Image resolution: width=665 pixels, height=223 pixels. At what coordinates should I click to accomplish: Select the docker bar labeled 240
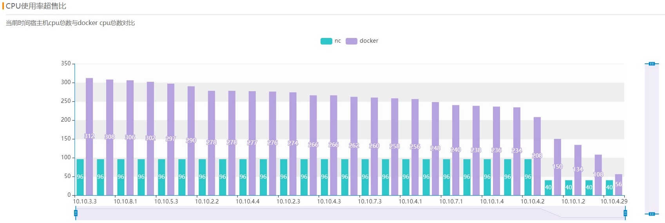coord(456,150)
